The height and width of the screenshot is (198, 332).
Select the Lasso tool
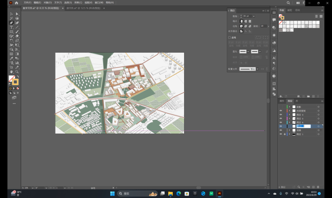[17, 18]
